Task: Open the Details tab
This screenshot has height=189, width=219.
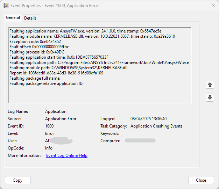Action: tap(30, 18)
